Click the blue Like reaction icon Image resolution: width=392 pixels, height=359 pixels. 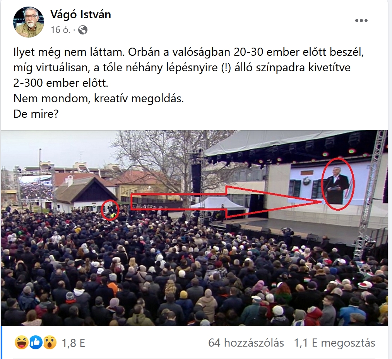36,343
